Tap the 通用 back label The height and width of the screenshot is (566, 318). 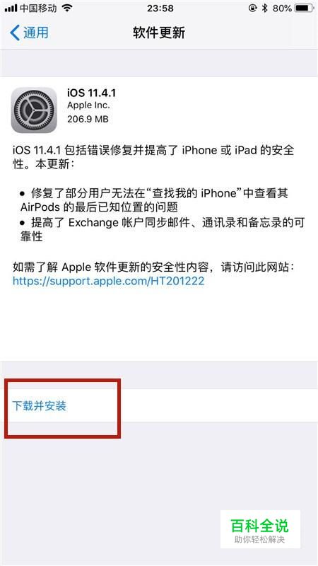coord(36,33)
